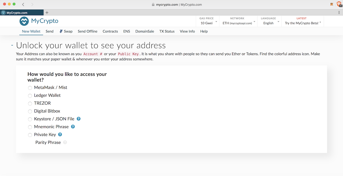Select the Ledger Wallet radio option
The height and width of the screenshot is (177, 343).
[30, 96]
